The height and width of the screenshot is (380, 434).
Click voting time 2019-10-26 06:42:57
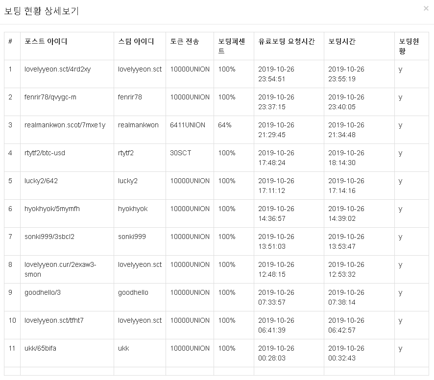pos(346,326)
